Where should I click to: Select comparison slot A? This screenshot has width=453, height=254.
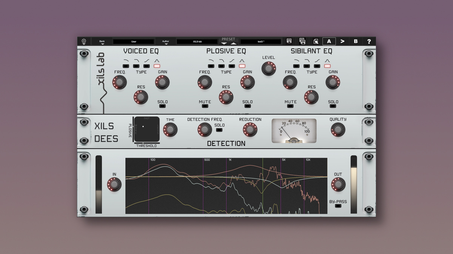[x=329, y=41]
